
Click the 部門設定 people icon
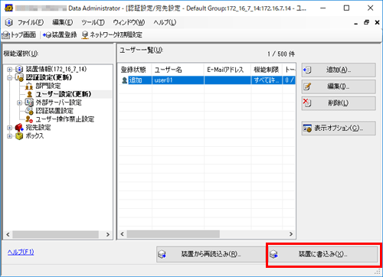(29, 86)
